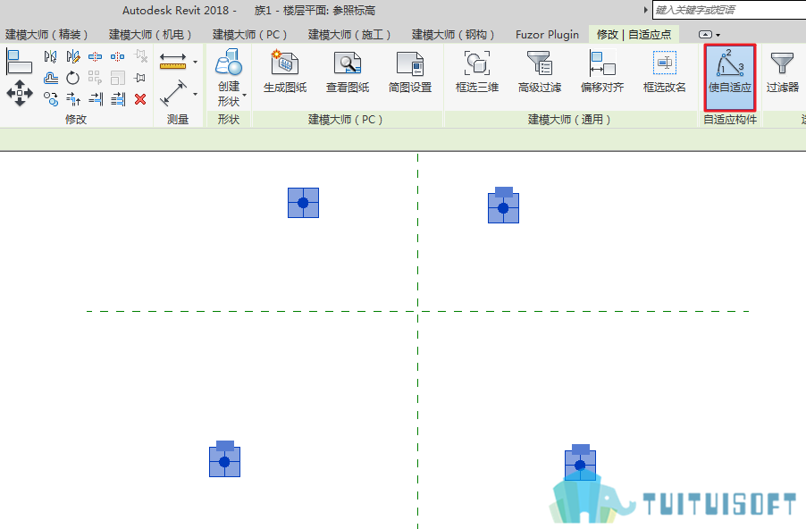Click arrow left of search box

pyautogui.click(x=646, y=10)
